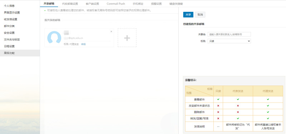Click the blue user avatar icon

pos(54,38)
